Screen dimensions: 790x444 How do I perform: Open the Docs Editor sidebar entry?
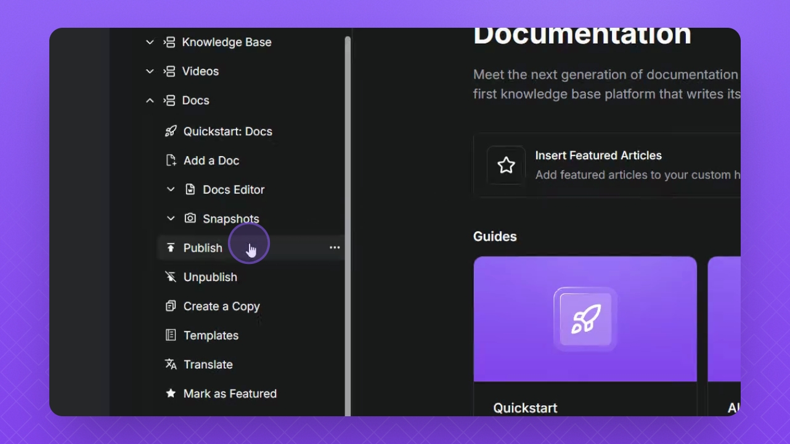(x=234, y=189)
